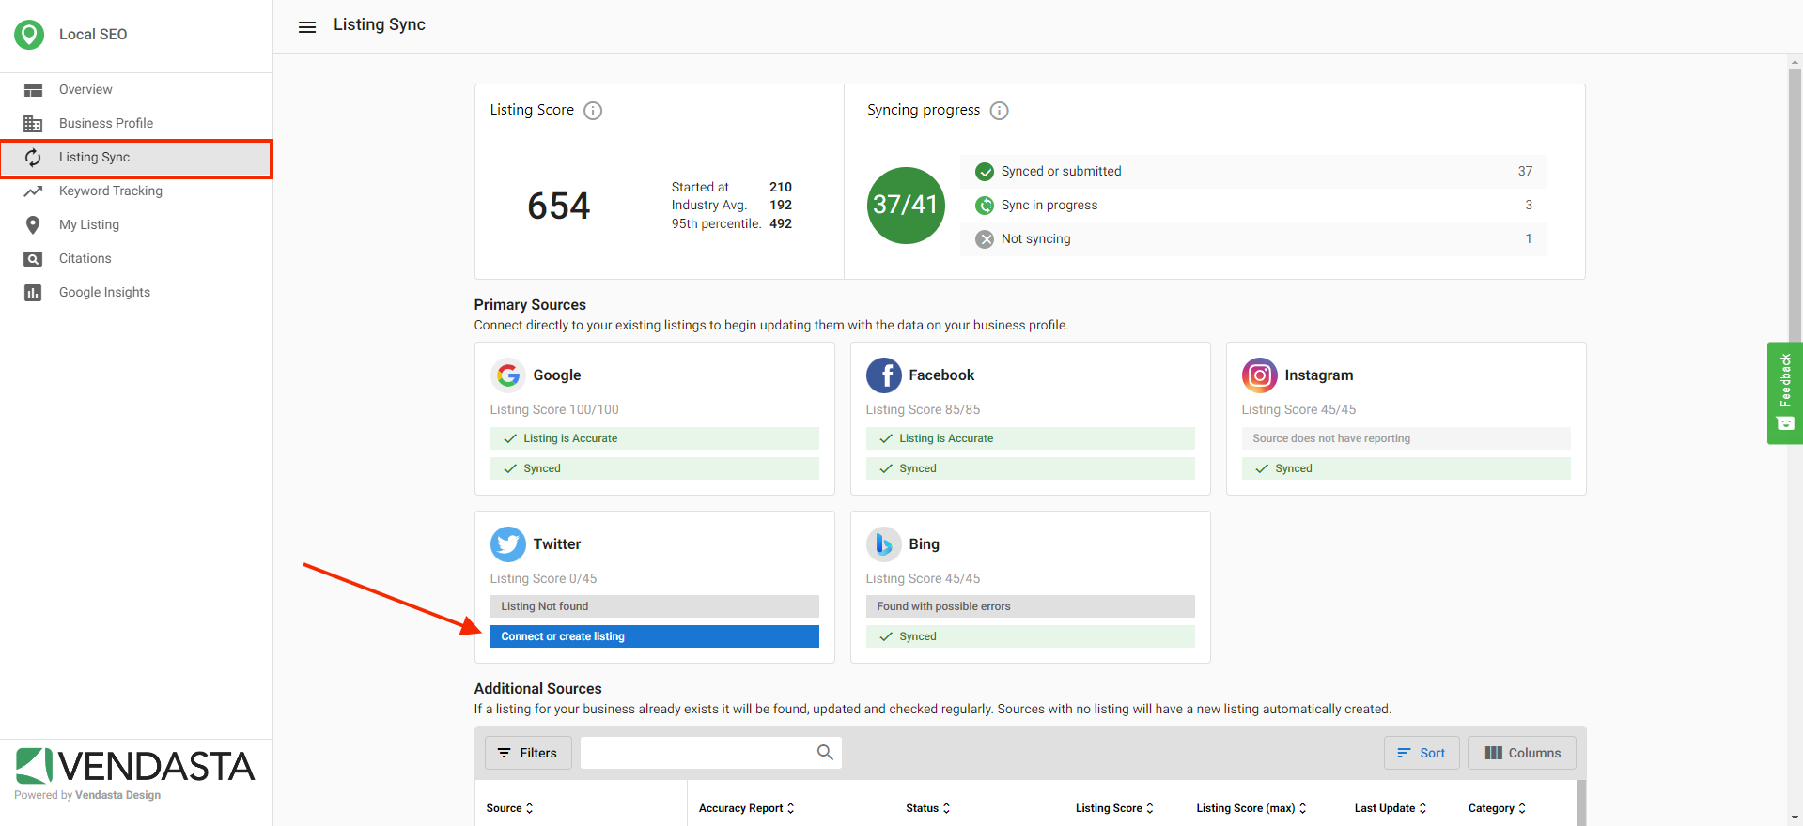Click Facebook 'Listing is Accurate' status
The image size is (1803, 826).
(1031, 438)
